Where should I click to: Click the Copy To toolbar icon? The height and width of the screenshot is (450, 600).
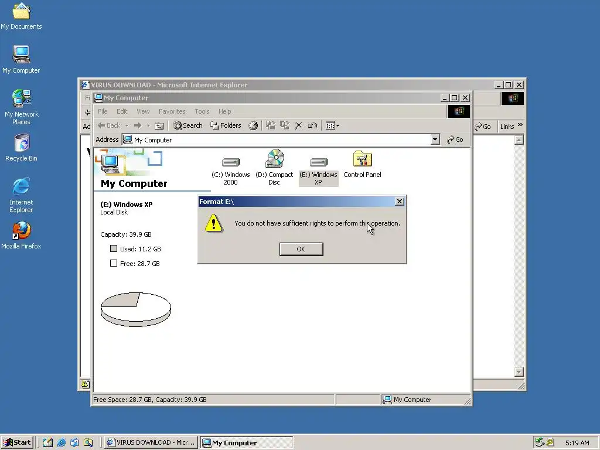[285, 125]
